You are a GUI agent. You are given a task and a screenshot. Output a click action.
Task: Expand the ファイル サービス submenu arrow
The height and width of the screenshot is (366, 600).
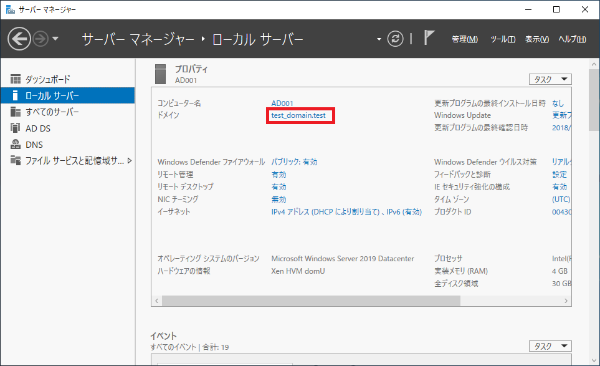130,161
